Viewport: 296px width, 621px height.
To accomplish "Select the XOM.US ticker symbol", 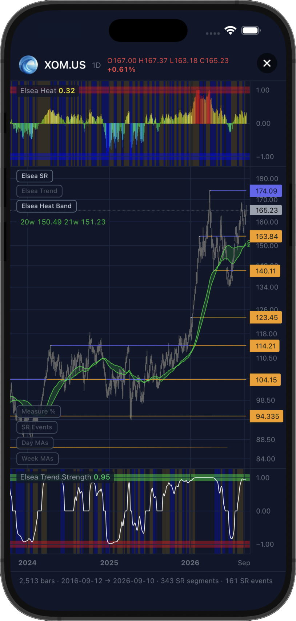I will [65, 65].
